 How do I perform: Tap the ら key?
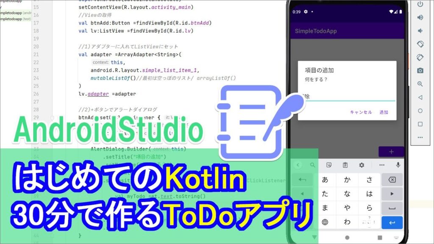tap(370, 208)
